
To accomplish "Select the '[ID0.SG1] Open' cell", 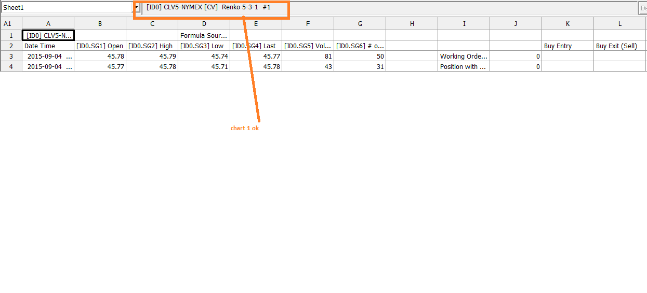I will coord(100,46).
